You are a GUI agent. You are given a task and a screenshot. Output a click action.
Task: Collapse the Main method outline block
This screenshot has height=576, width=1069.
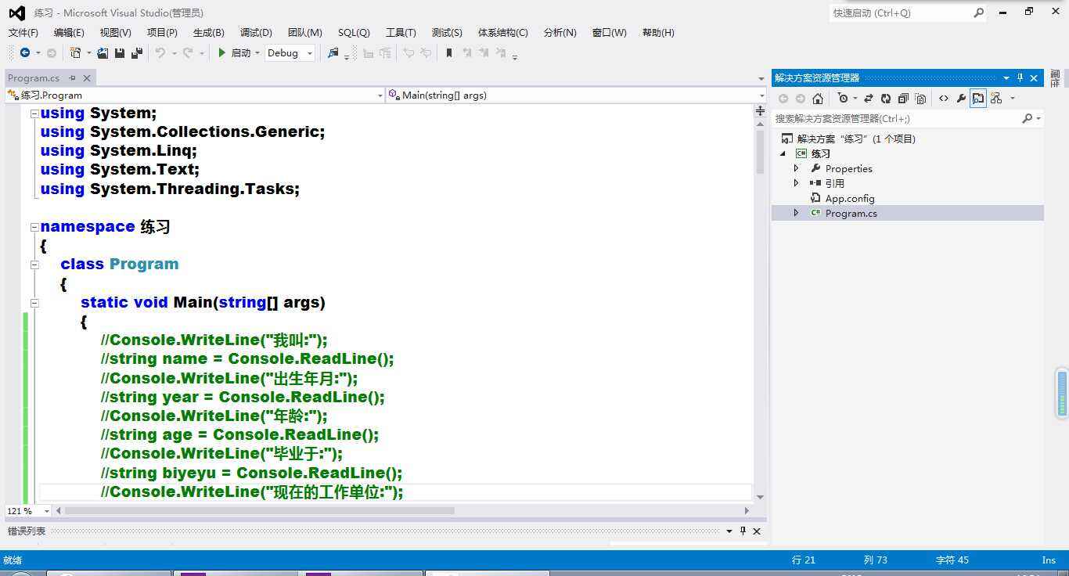tap(34, 303)
